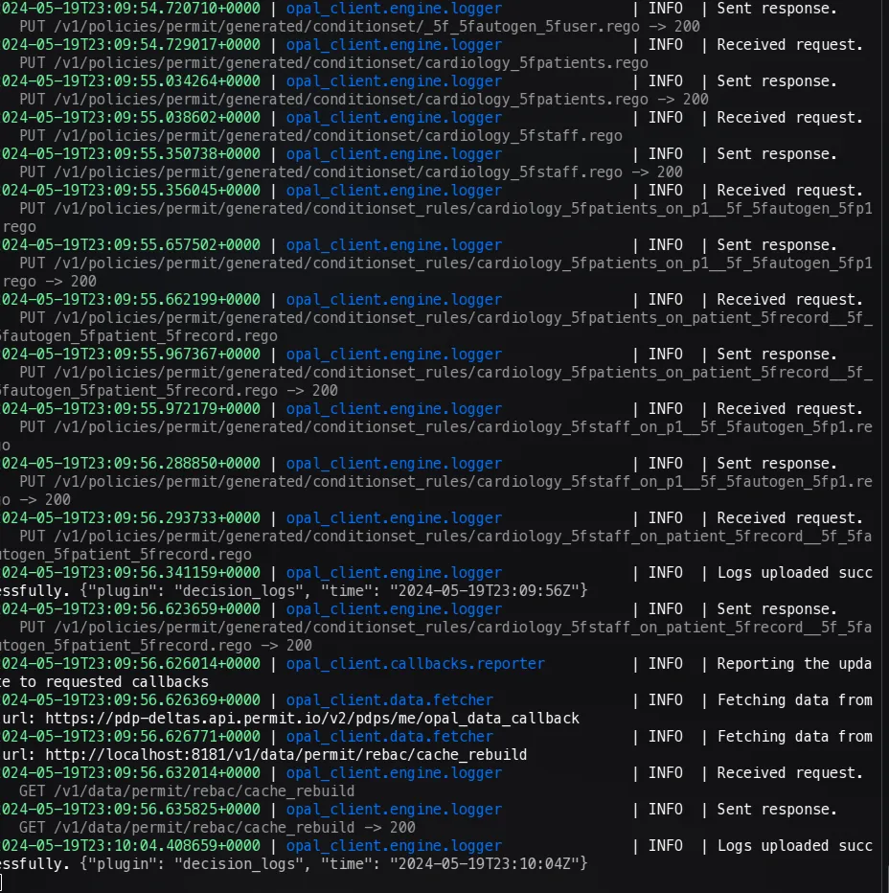
Task: Click the decision_logs JSON with time 23:09:56Z
Action: 326,590
